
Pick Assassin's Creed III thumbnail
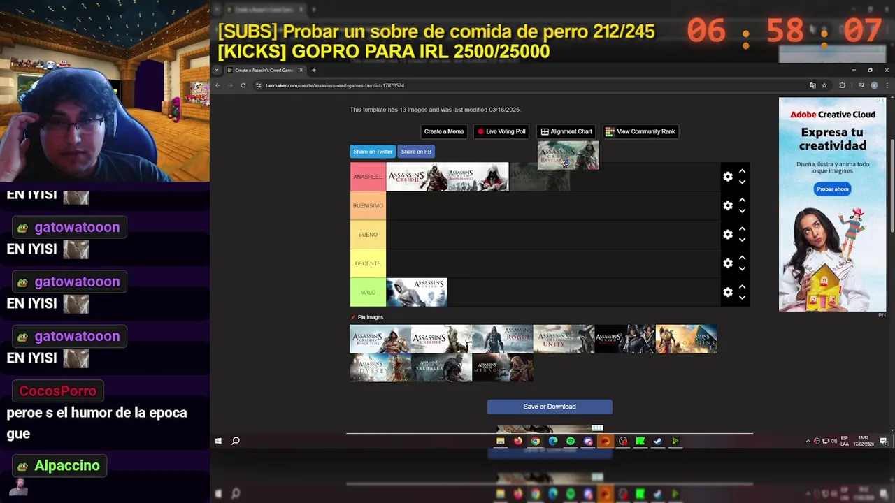[441, 339]
